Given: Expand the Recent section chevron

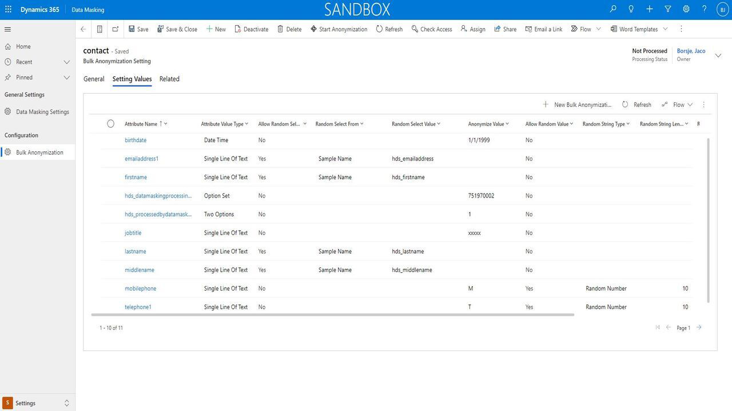Looking at the screenshot, I should pos(66,62).
